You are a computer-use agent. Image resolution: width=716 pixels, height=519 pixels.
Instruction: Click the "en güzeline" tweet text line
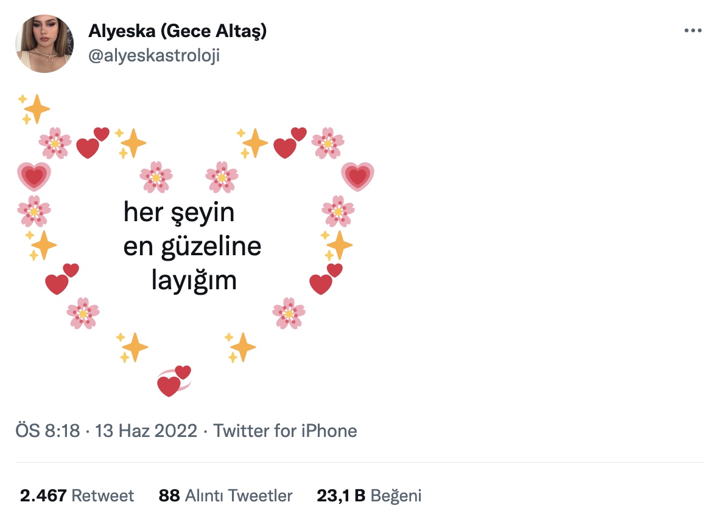pos(192,247)
